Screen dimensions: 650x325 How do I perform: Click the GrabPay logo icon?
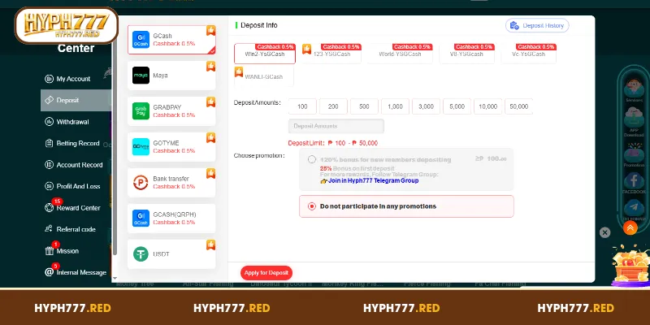(141, 111)
